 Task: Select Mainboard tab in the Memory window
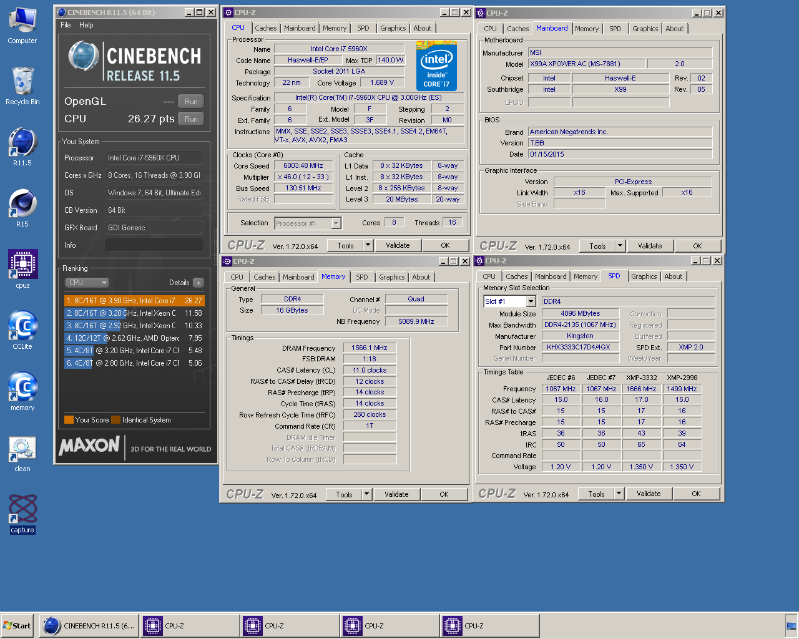tap(298, 277)
